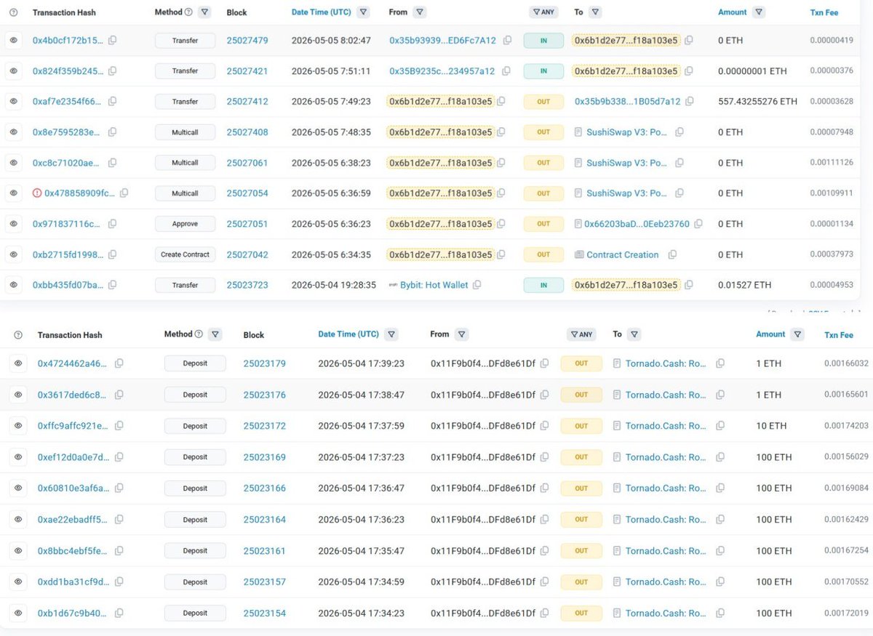Preview transaction 0x4724462a46 with eye icon
Viewport: 873px width, 636px height.
point(18,363)
